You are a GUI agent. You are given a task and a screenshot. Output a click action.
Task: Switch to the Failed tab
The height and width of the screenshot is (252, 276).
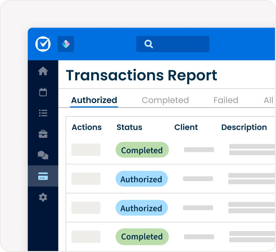point(226,100)
